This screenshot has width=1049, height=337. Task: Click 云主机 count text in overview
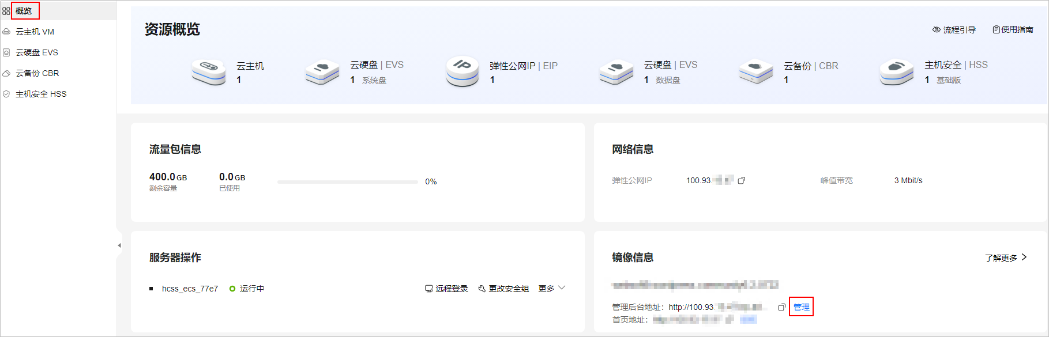tap(239, 80)
